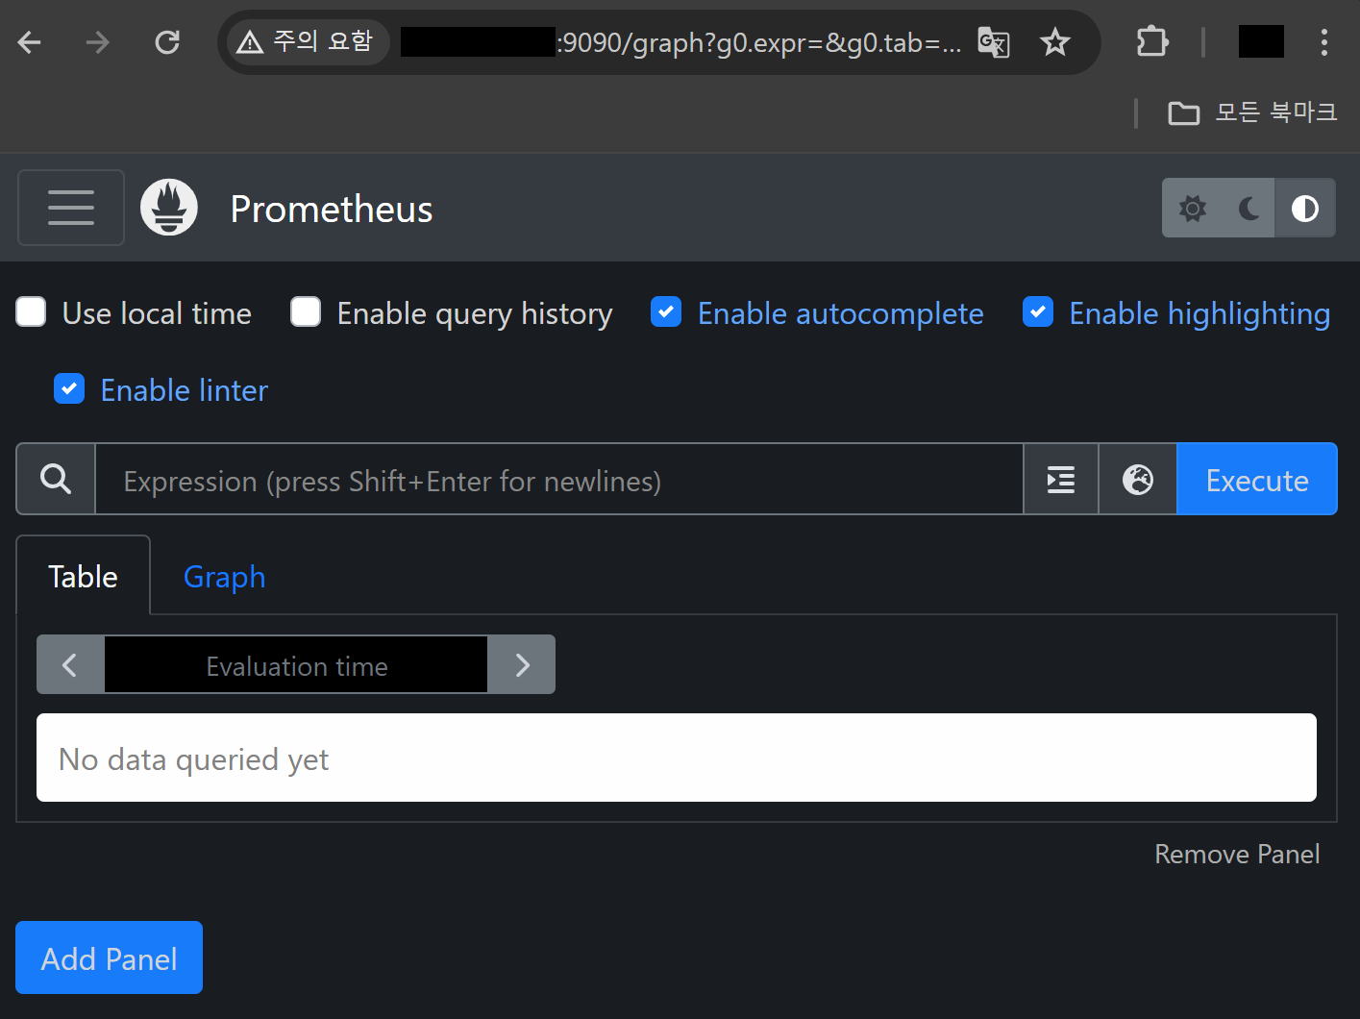1360x1019 pixels.
Task: Open the metrics explorer globe icon
Action: click(1138, 479)
